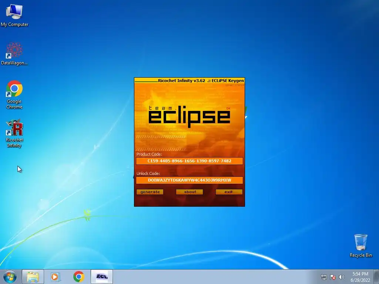Open the about button in keygen
The height and width of the screenshot is (284, 379).
(x=189, y=192)
